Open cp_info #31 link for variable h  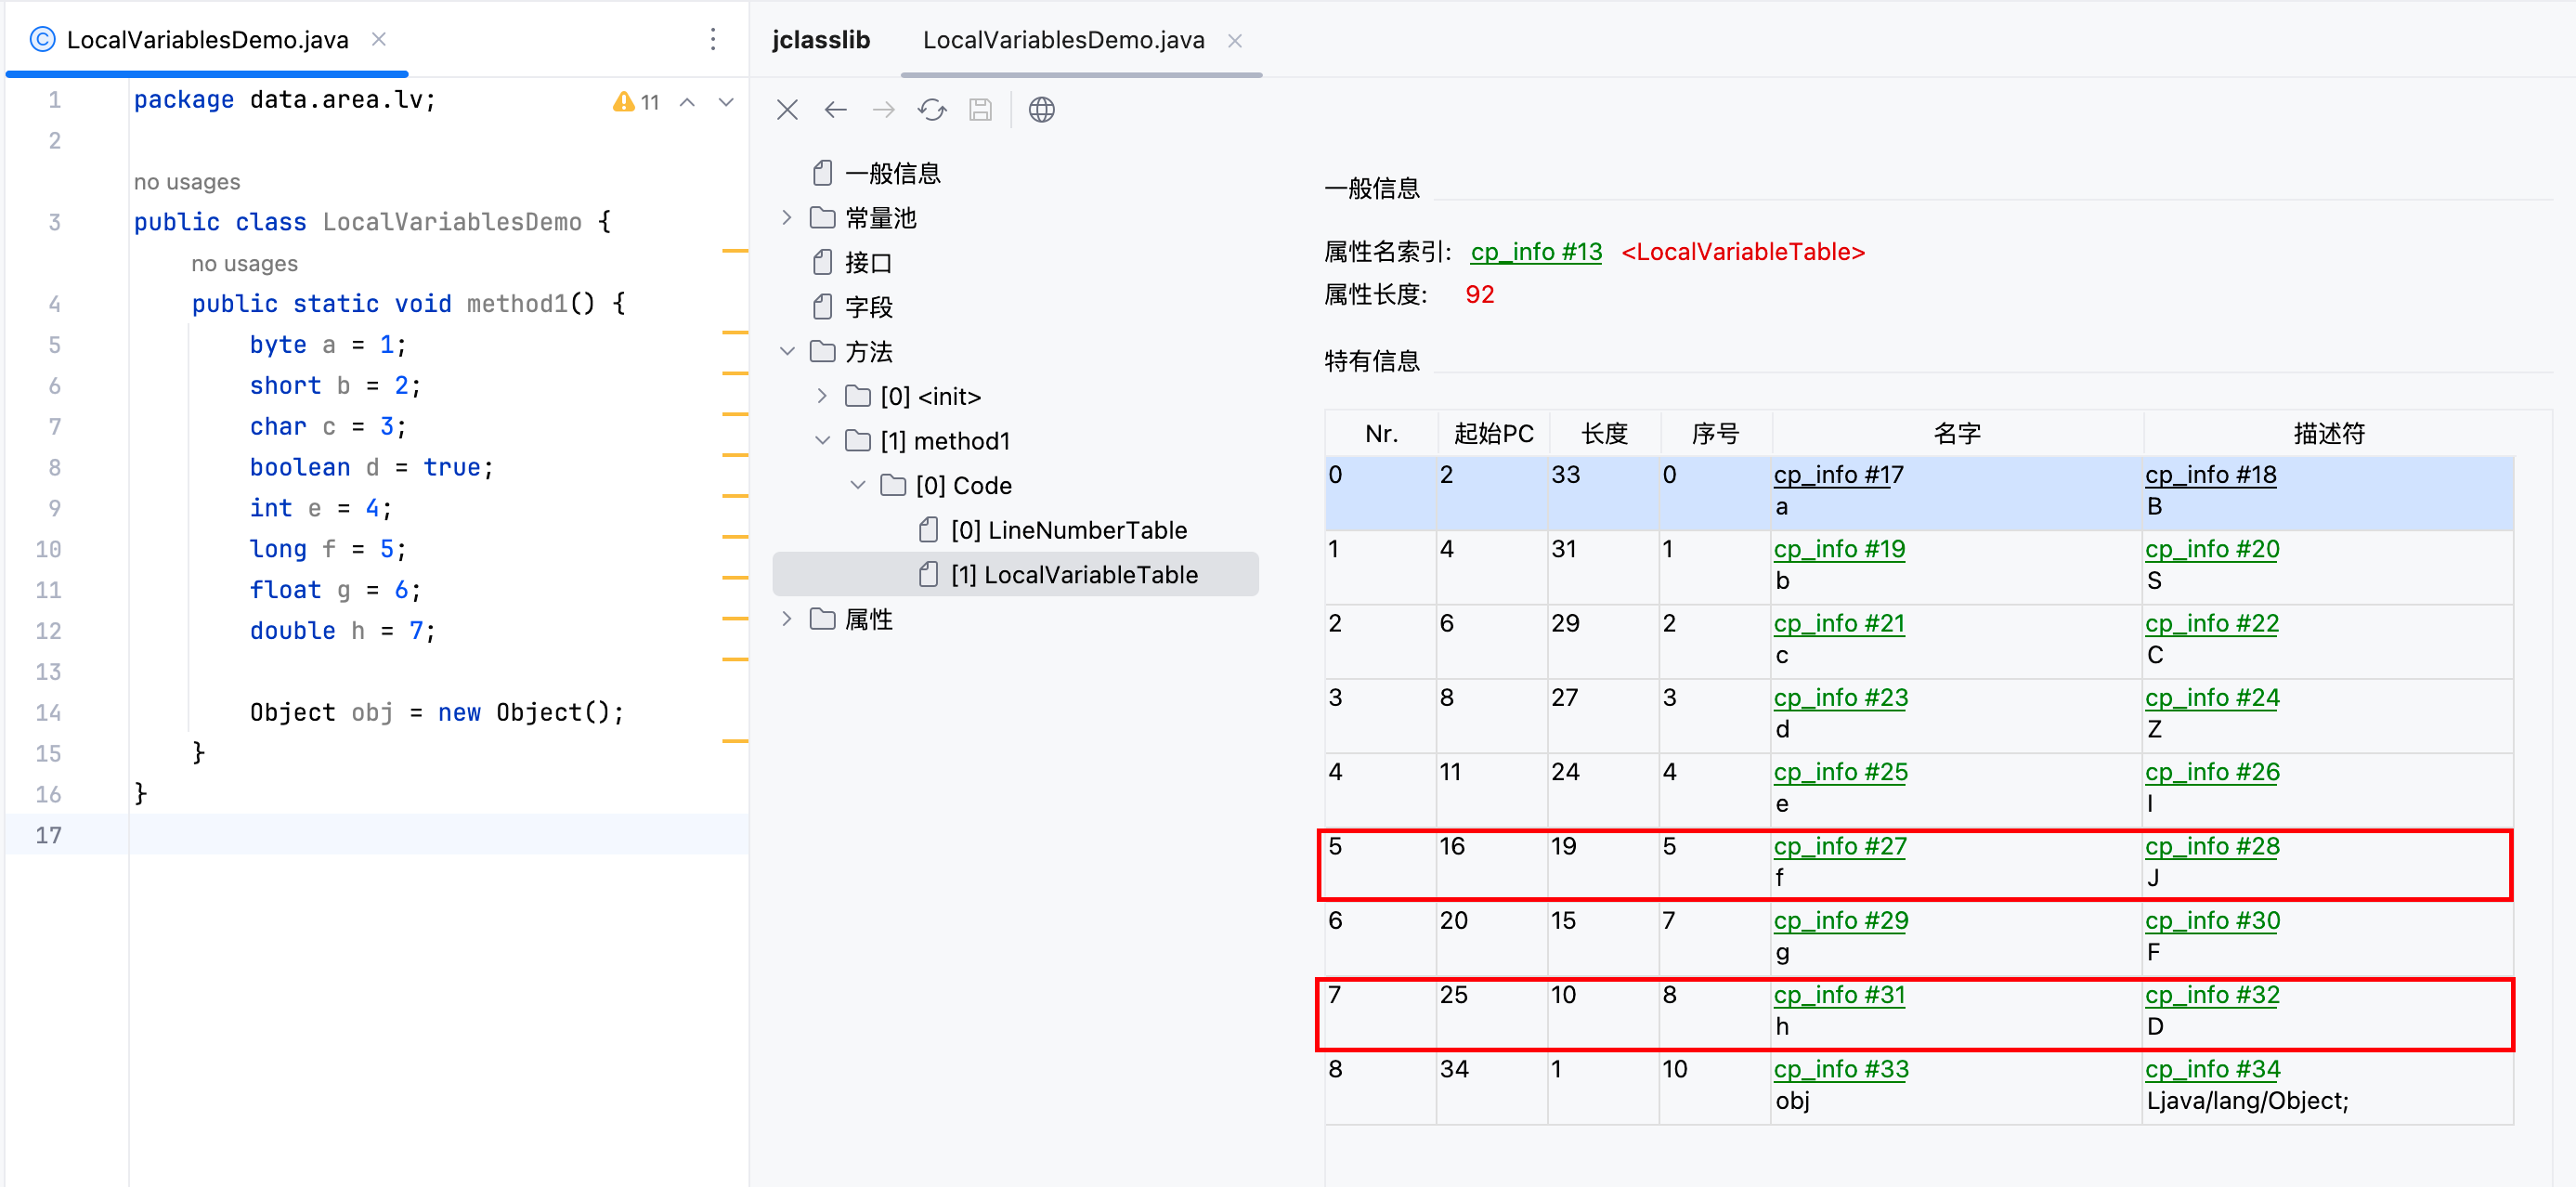[1839, 995]
